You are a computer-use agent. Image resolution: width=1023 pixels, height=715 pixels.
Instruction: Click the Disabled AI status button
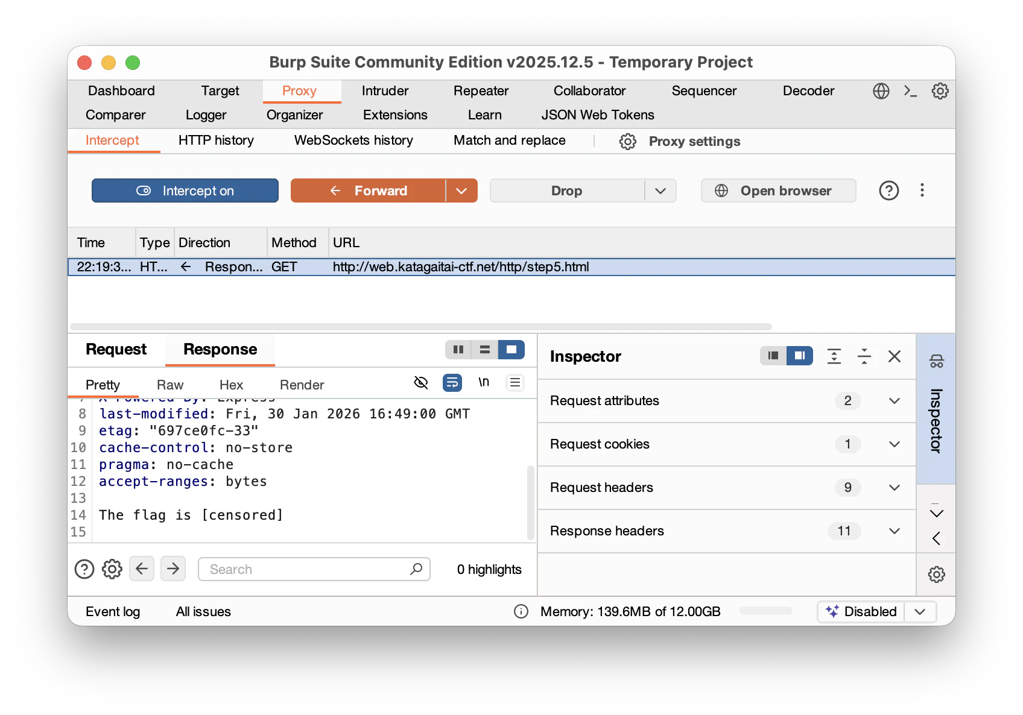[861, 611]
